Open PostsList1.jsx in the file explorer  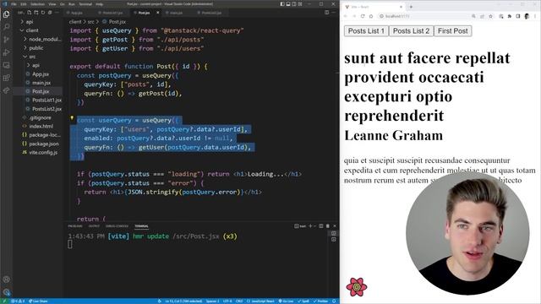[x=47, y=100]
